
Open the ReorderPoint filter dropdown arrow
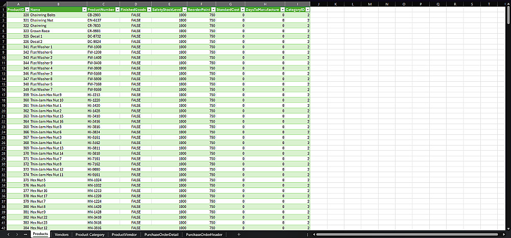pyautogui.click(x=213, y=10)
